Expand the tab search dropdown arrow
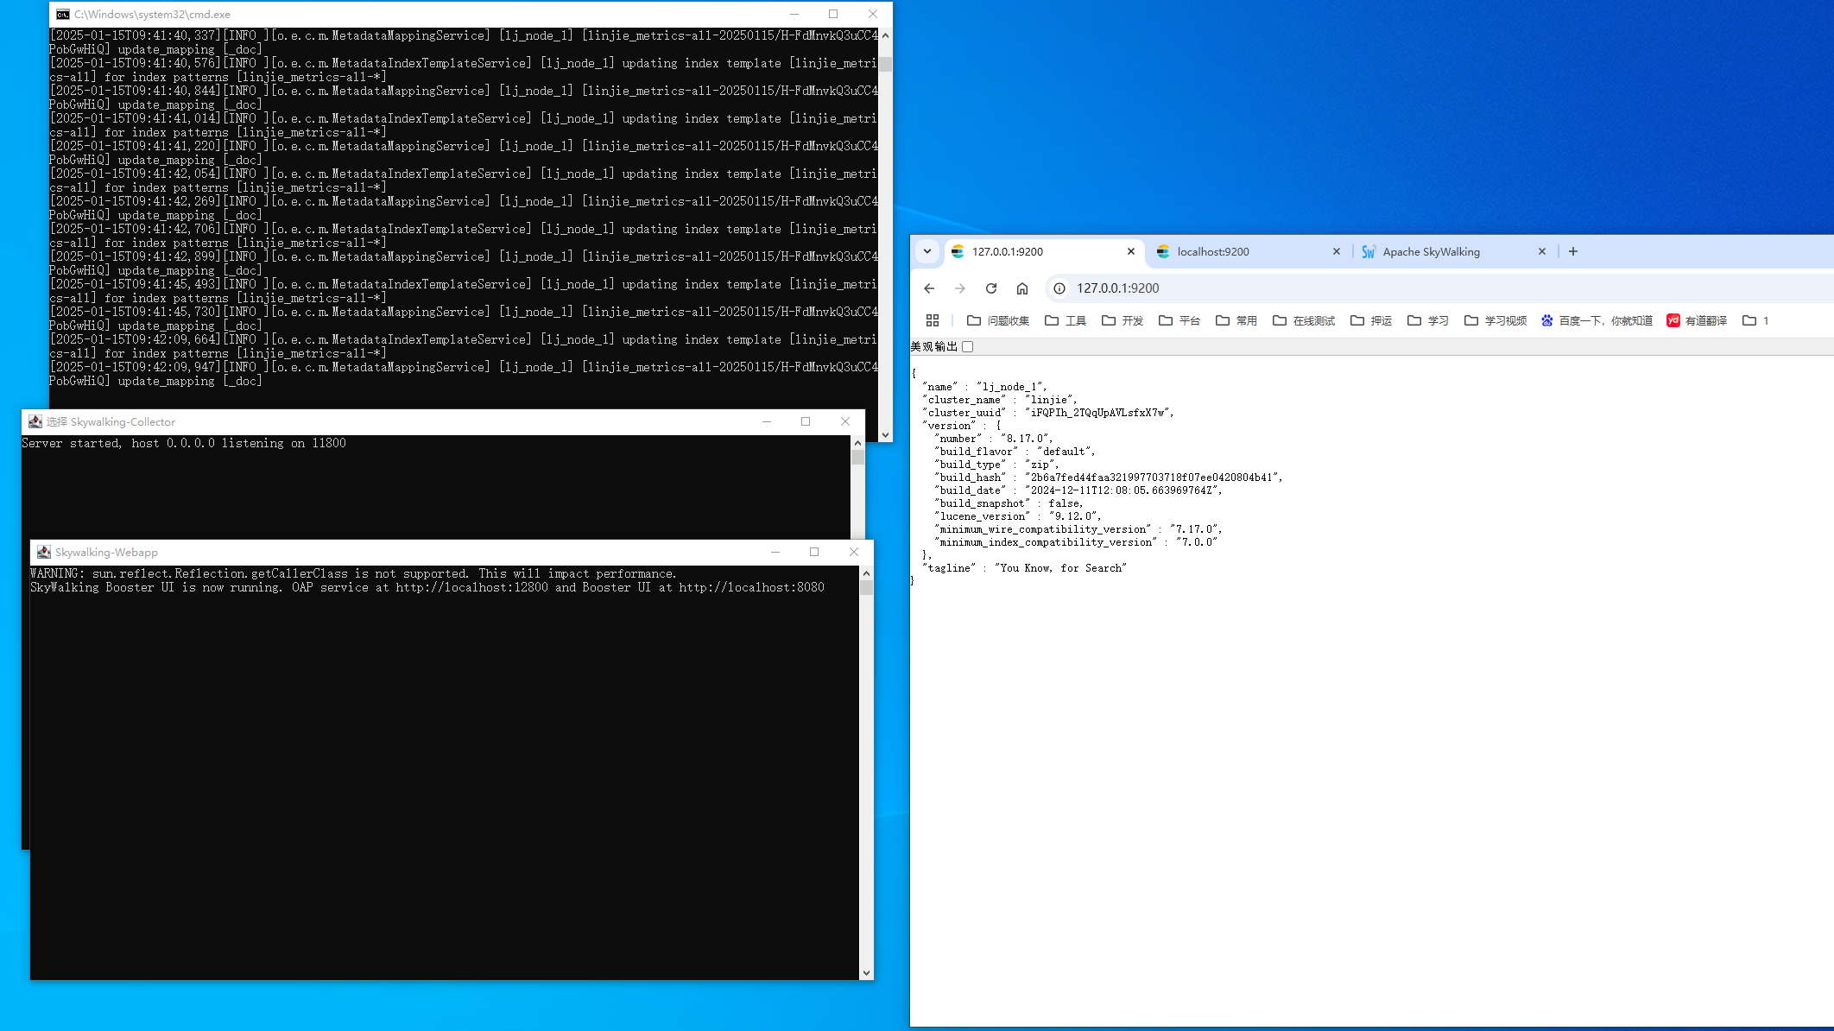This screenshot has width=1834, height=1031. point(927,251)
